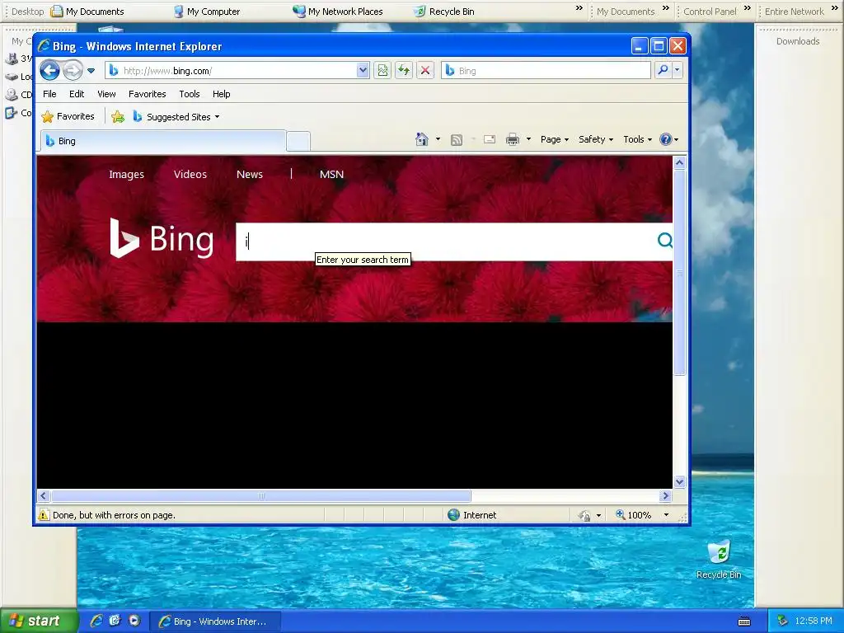The width and height of the screenshot is (844, 633).
Task: Open Recycle Bin in the Desktop toolbar
Action: 444,12
